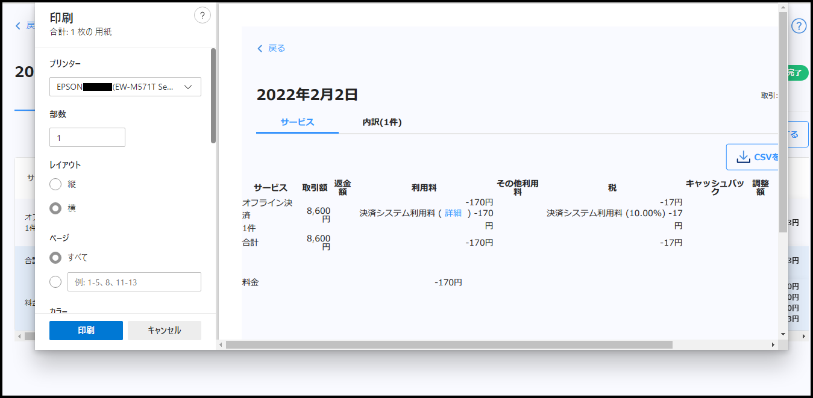Click the back chevron in print preview
The image size is (813, 398).
pos(260,49)
